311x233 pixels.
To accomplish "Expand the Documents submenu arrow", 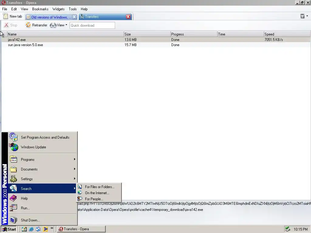I will 75,169.
